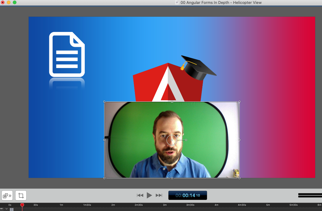The width and height of the screenshot is (322, 211).
Task: Select the webcam video clip on the canvas
Action: tap(172, 140)
